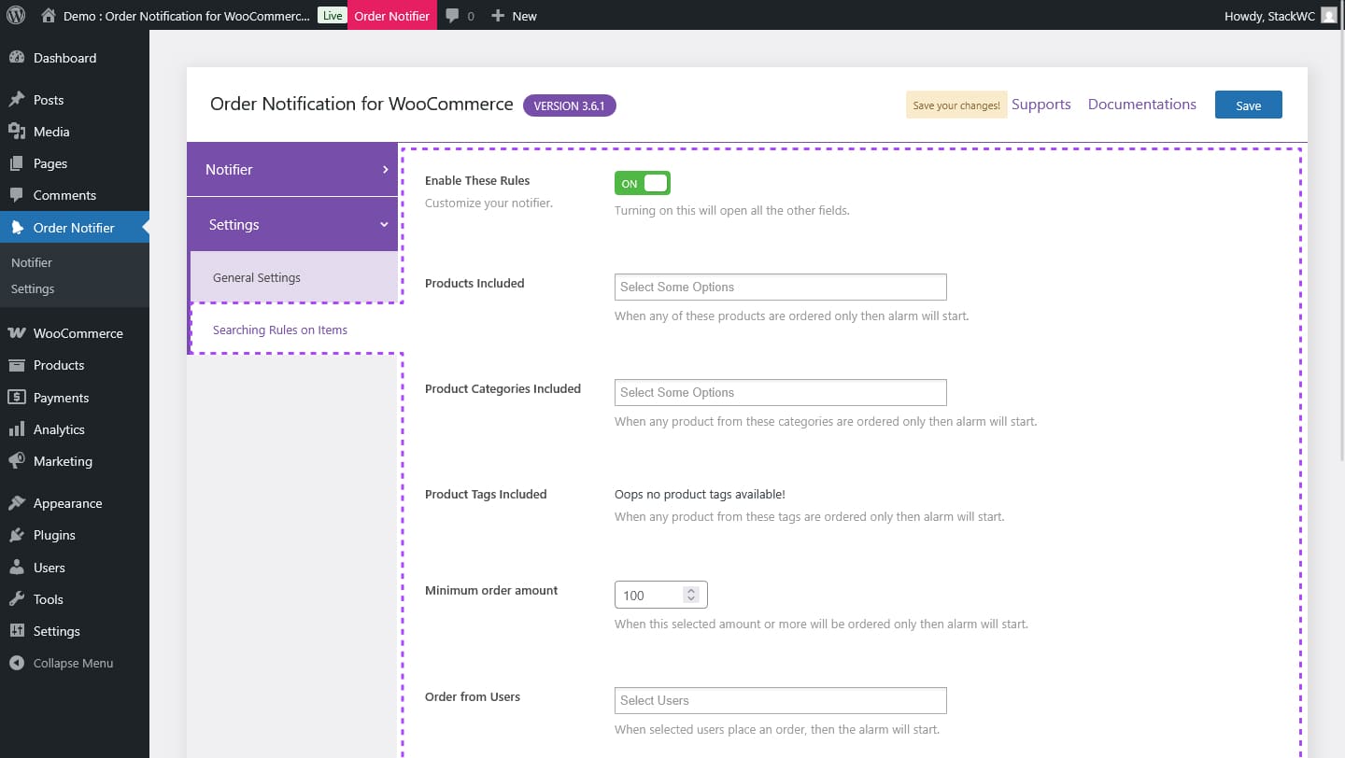Toggle the Enable These Rules switch
Viewport: 1345px width, 758px height.
[643, 183]
